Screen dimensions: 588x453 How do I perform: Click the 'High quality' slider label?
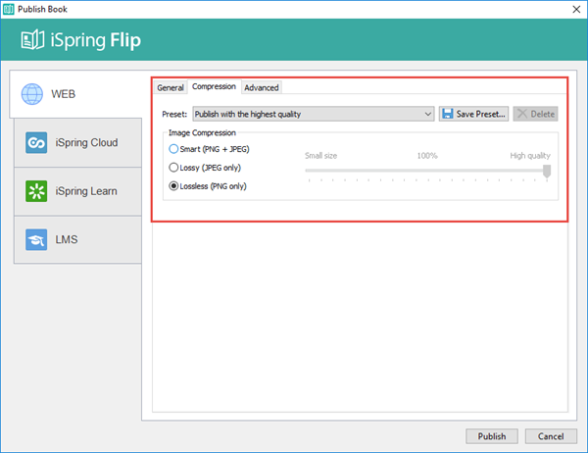coord(530,155)
